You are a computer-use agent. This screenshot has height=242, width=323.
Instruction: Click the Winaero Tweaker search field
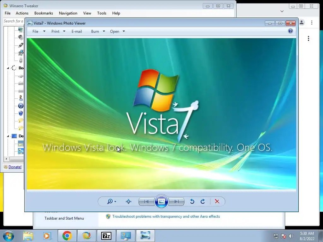point(14,21)
